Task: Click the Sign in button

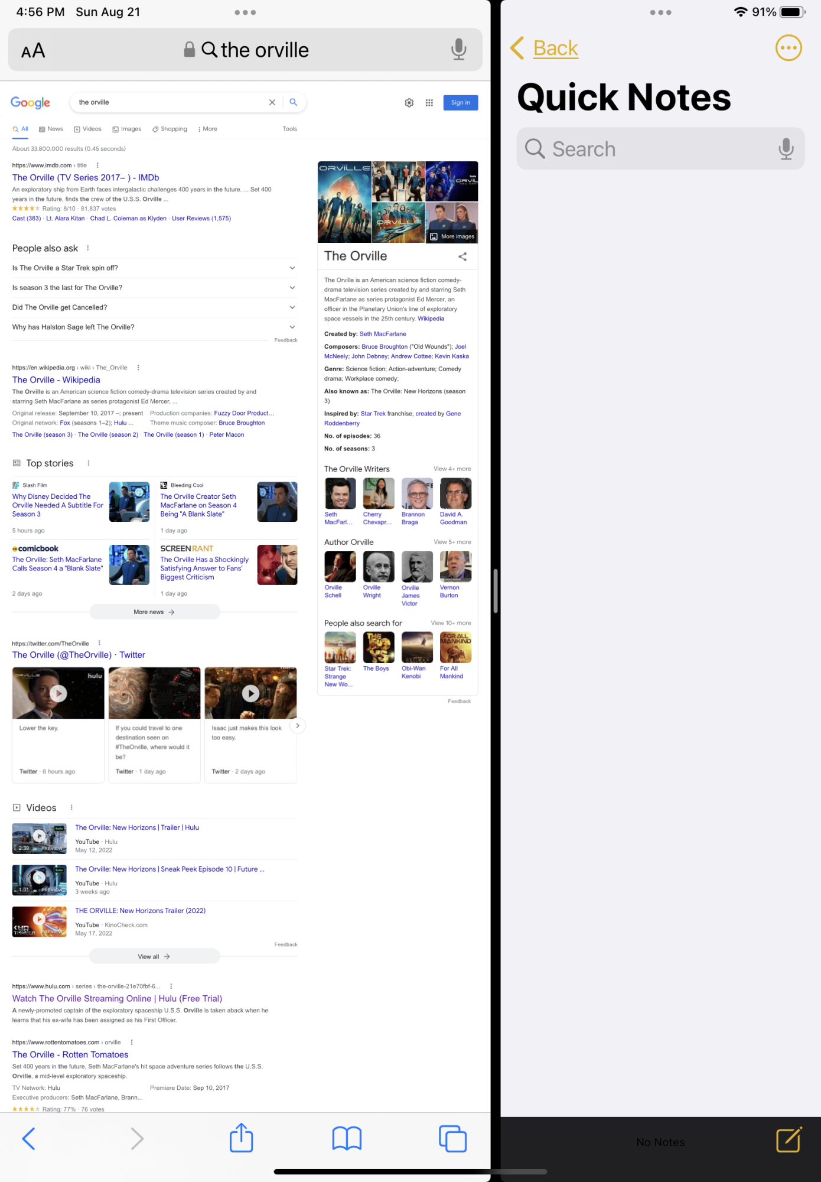Action: click(x=461, y=103)
